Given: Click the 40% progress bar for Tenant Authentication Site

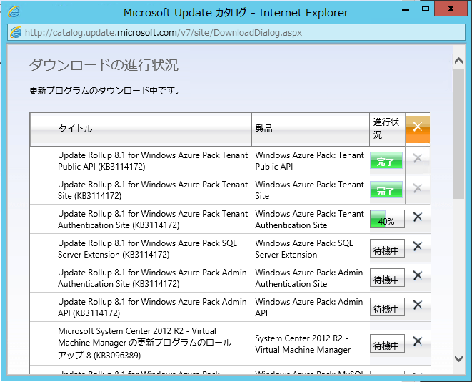Looking at the screenshot, I should point(387,219).
